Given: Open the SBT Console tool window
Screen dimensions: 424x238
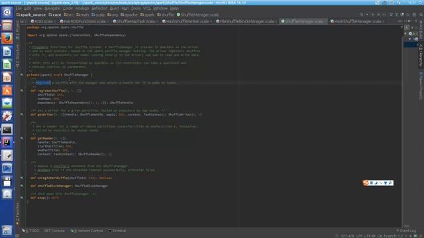Looking at the screenshot, I should click(x=54, y=231).
